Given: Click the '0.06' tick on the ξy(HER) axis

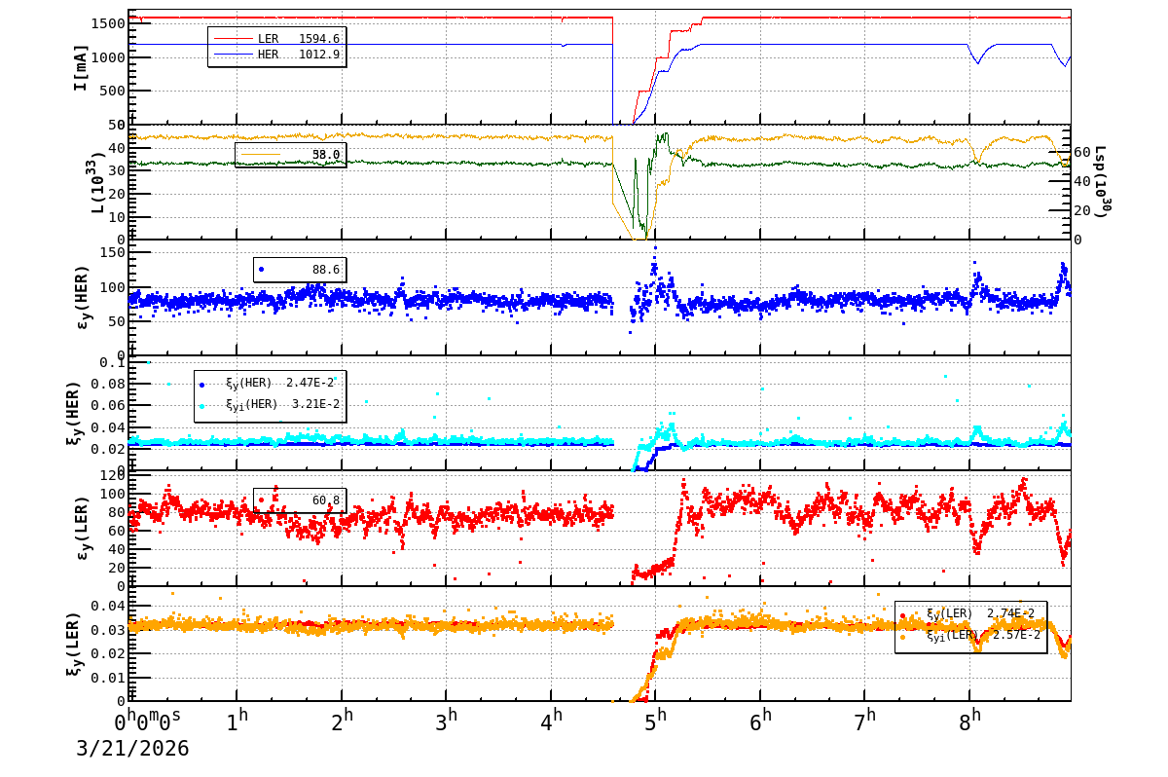Looking at the screenshot, I should click(106, 405).
